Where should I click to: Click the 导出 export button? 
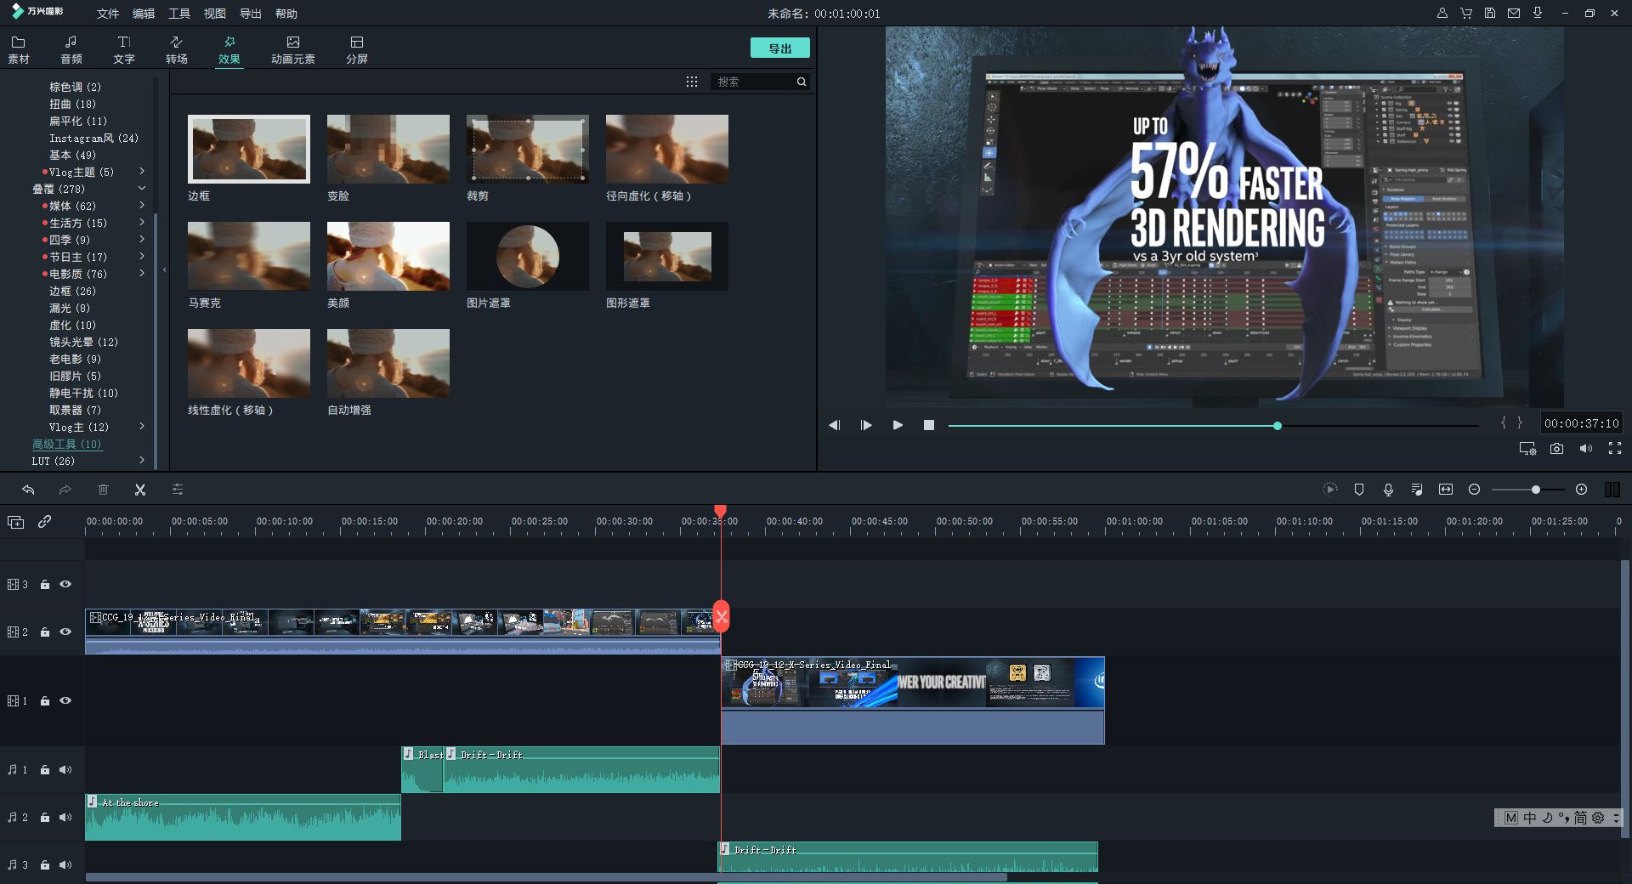(x=780, y=48)
